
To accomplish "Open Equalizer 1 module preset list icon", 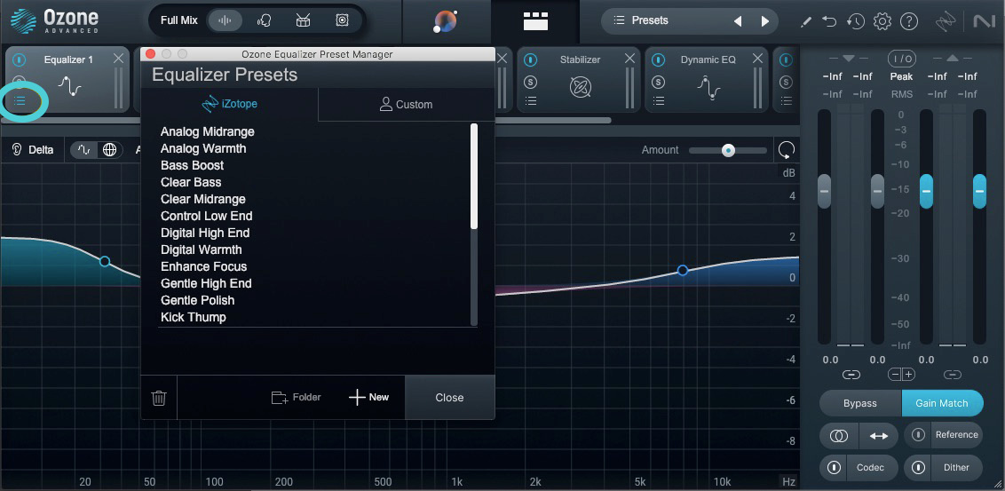I will pyautogui.click(x=20, y=100).
